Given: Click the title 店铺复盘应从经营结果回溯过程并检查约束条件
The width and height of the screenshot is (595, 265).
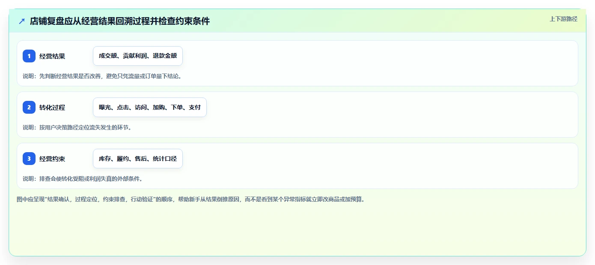Looking at the screenshot, I should coord(120,21).
